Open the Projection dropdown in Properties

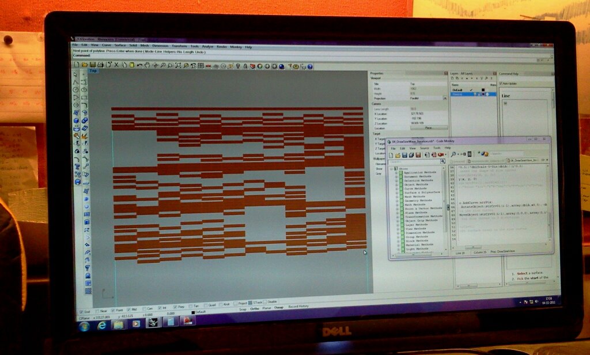coord(444,99)
